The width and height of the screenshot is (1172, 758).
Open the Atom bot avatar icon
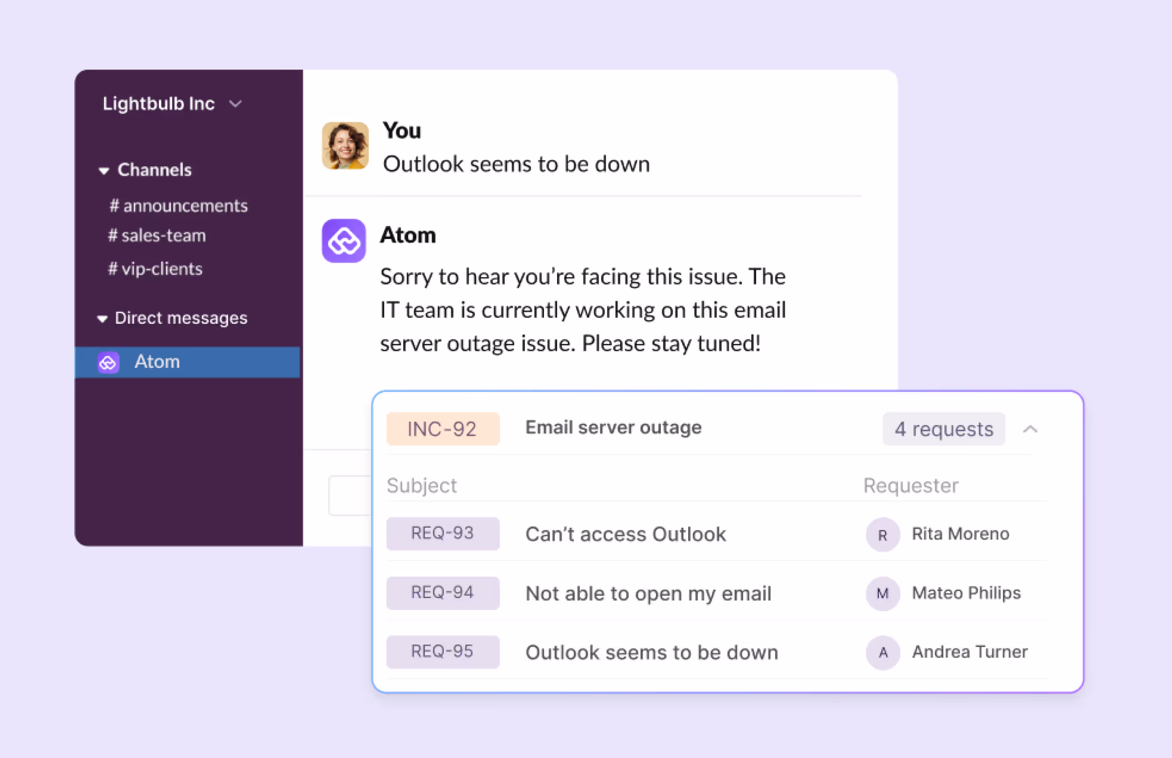344,241
